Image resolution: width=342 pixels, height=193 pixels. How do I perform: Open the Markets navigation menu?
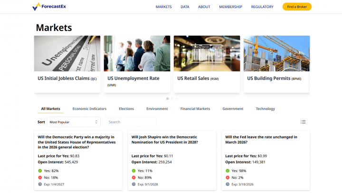163,7
